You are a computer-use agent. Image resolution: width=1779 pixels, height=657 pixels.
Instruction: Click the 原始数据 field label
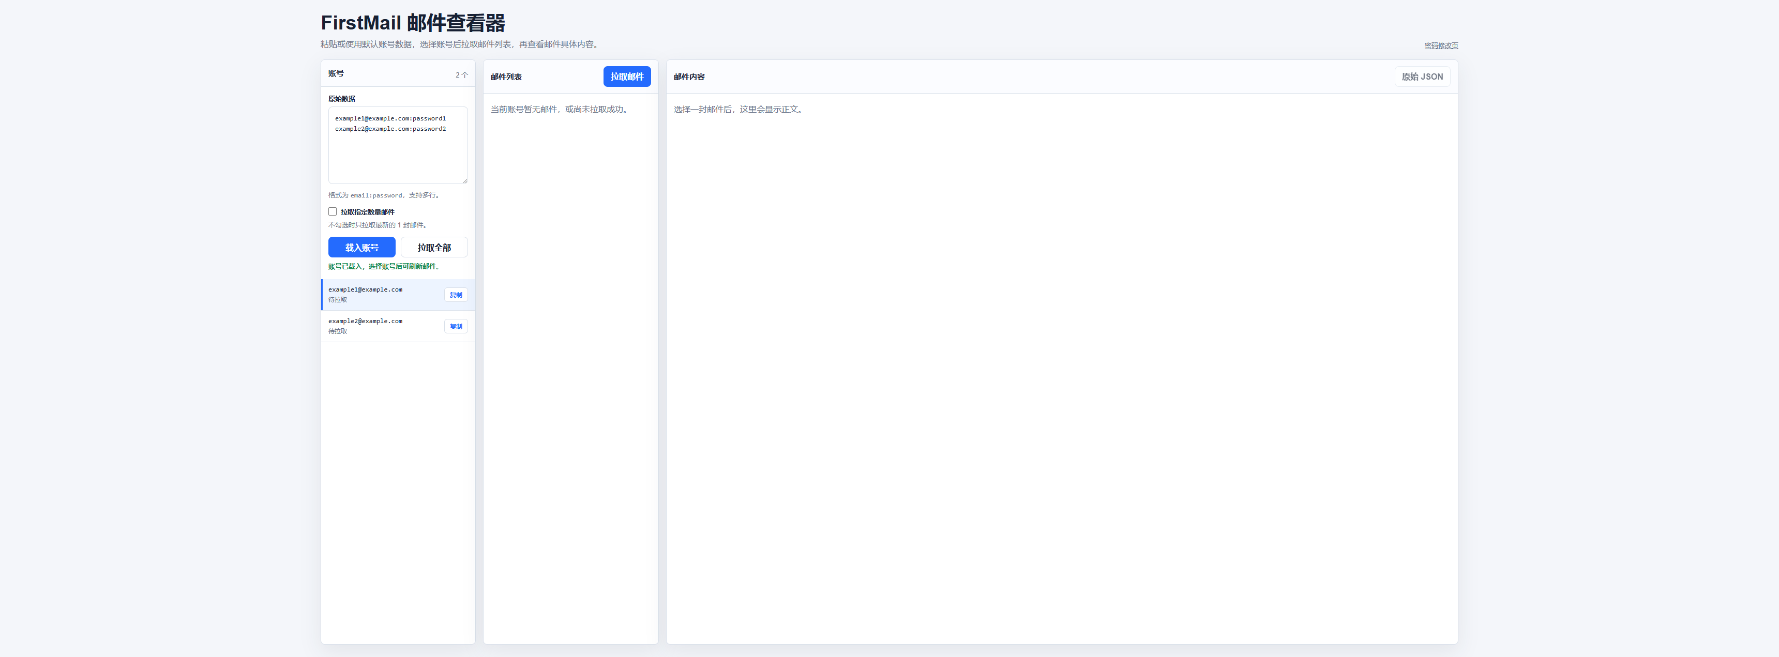pos(342,99)
